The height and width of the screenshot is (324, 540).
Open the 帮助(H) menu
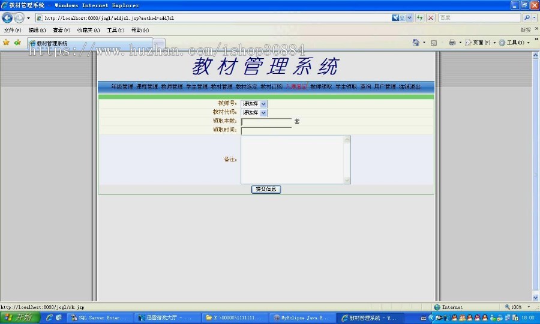pos(140,30)
